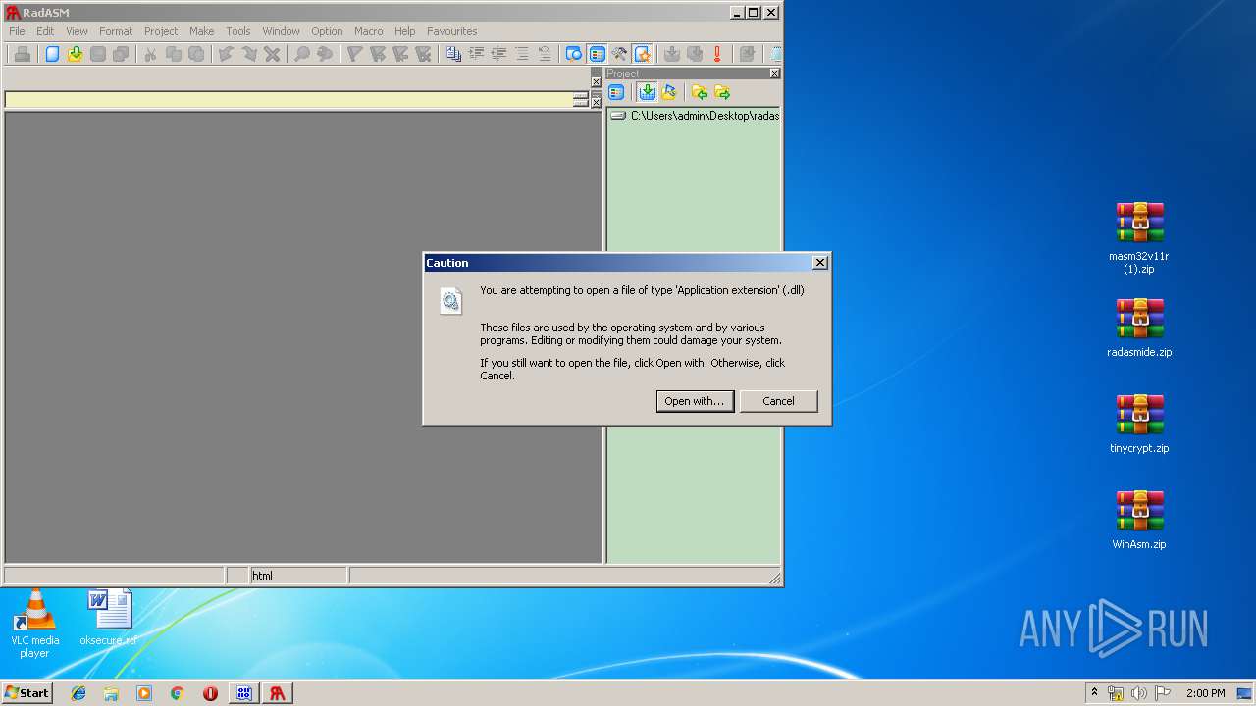
Task: Select VLC media player desktop shortcut
Action: [x=34, y=624]
